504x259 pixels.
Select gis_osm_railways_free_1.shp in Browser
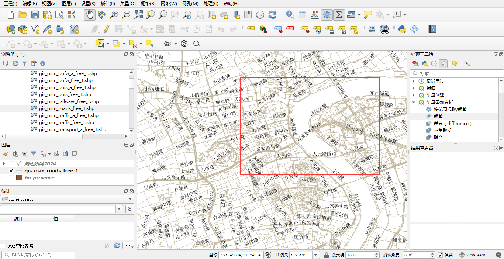(x=69, y=101)
